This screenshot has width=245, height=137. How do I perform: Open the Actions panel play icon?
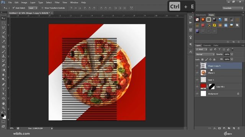(191, 23)
